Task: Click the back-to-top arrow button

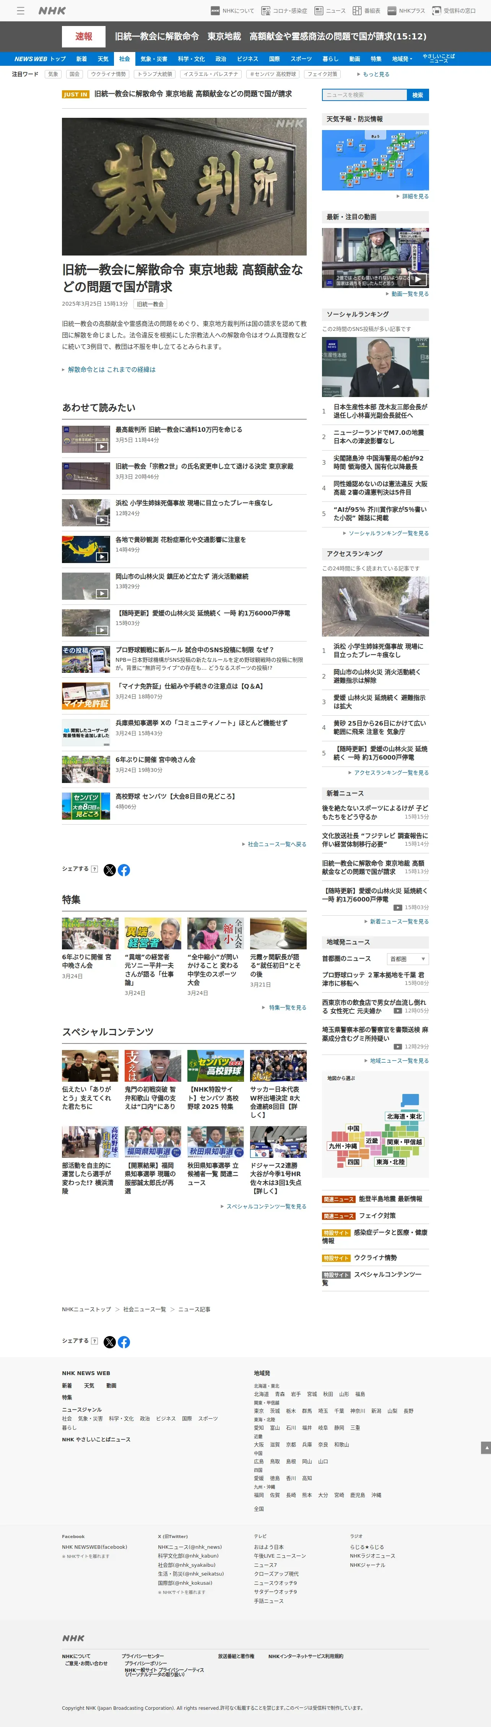Action: tap(486, 1447)
